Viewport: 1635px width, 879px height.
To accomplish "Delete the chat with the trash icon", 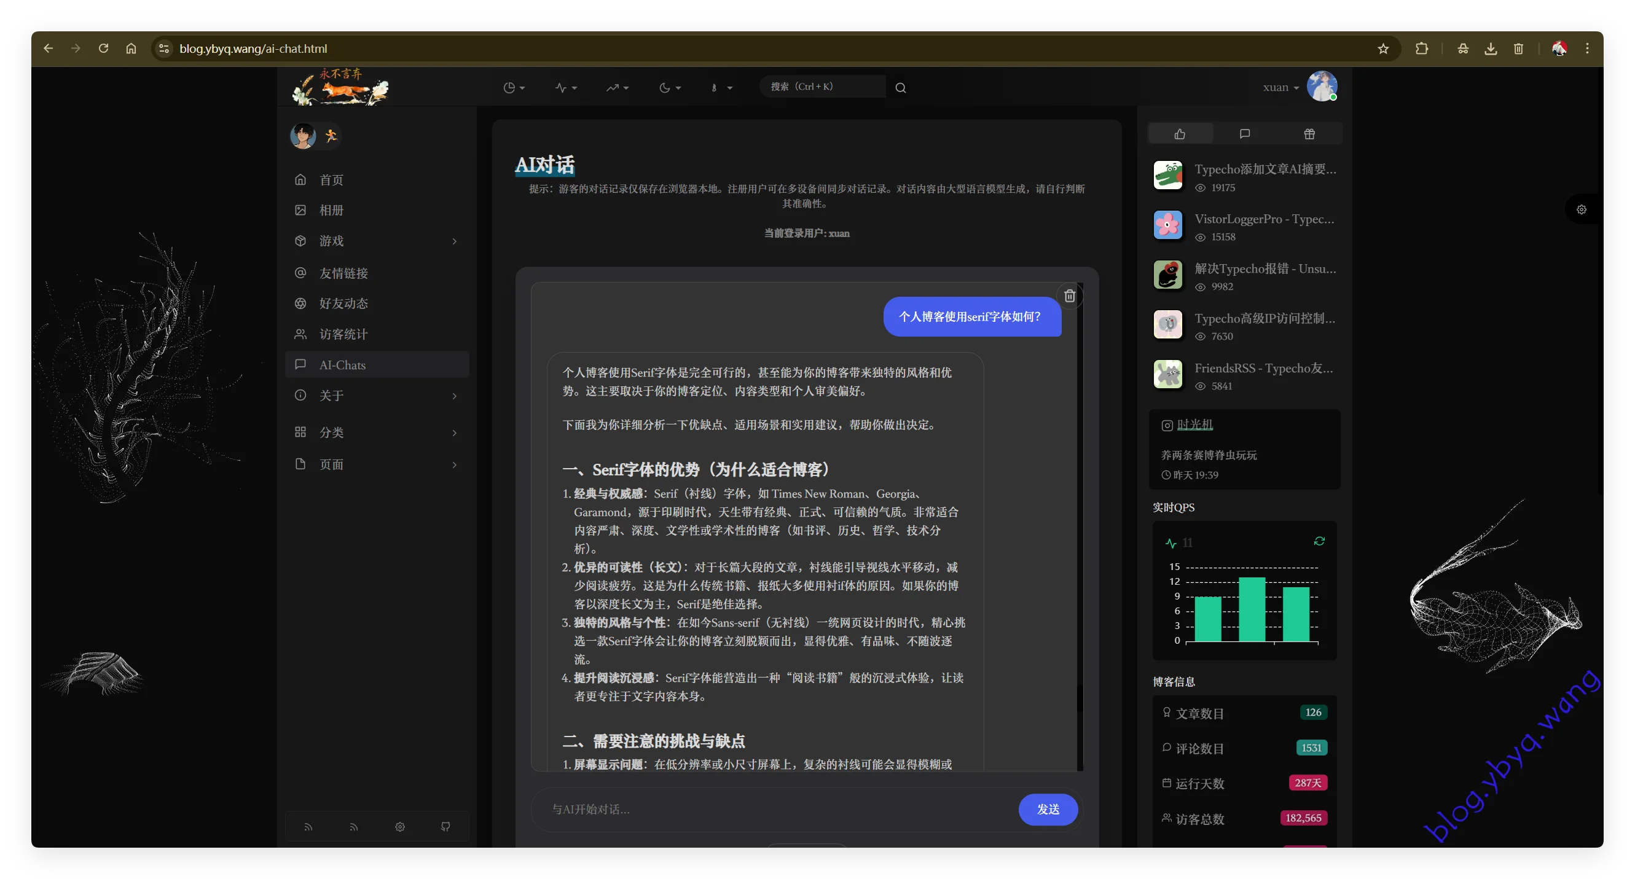I will pyautogui.click(x=1070, y=295).
